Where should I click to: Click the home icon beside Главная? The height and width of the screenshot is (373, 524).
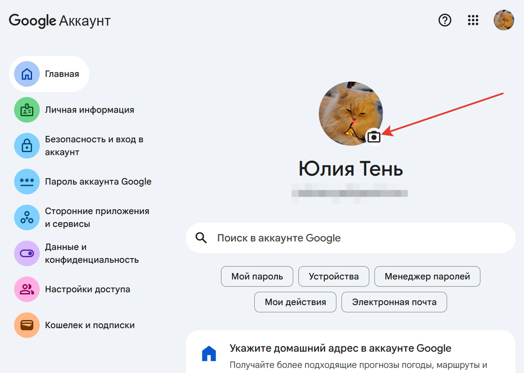coord(27,74)
